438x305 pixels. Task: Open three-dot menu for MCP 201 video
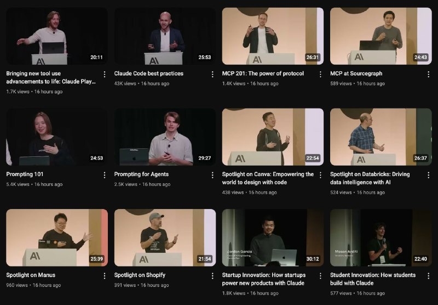click(x=320, y=74)
